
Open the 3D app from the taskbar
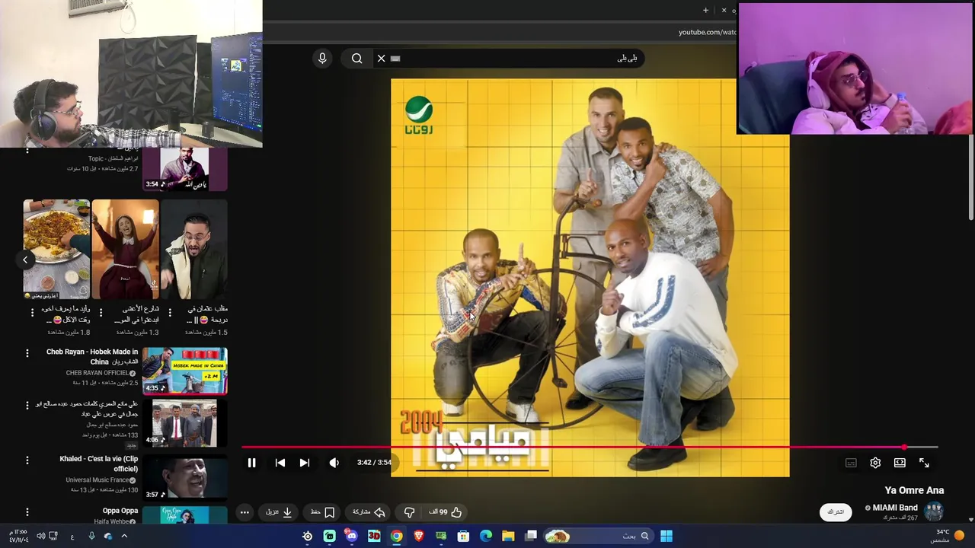374,536
